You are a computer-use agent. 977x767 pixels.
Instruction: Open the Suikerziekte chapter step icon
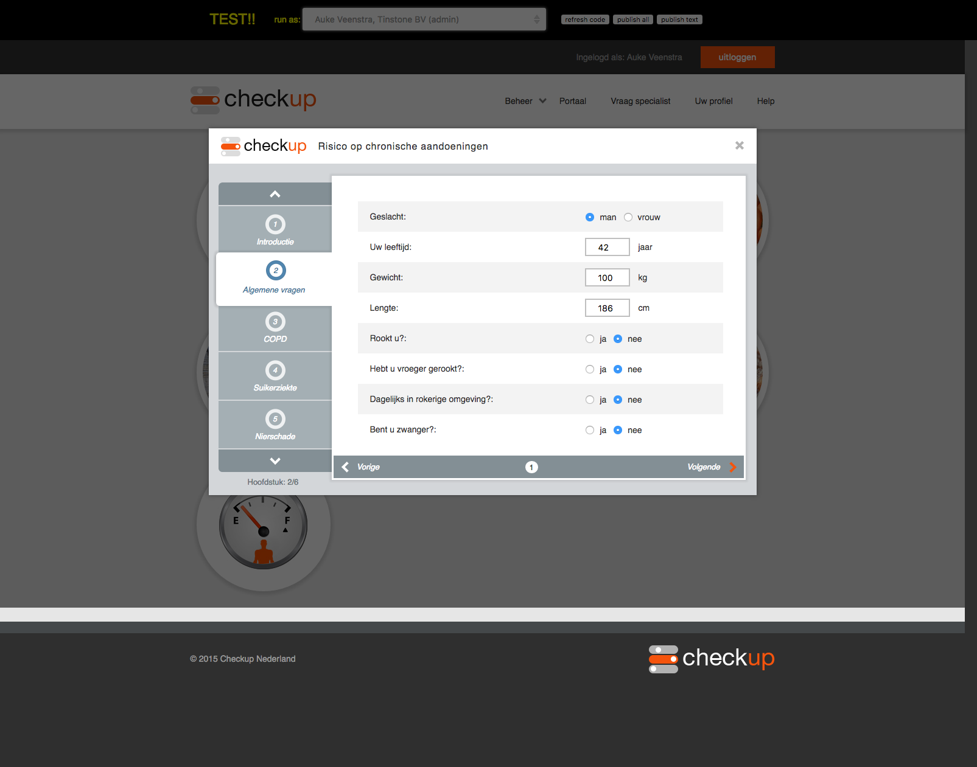[275, 370]
